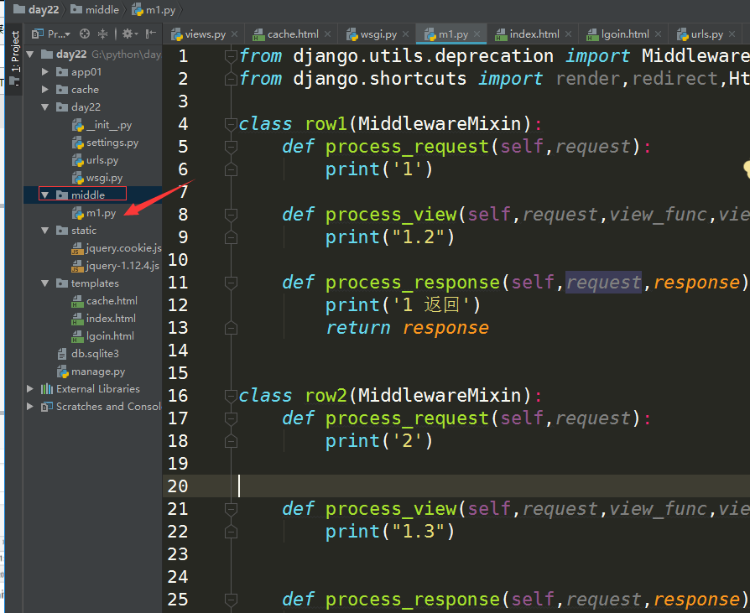Open the Project view selector dropdown labeled Pr...
Image resolution: width=750 pixels, height=613 pixels.
(x=51, y=34)
